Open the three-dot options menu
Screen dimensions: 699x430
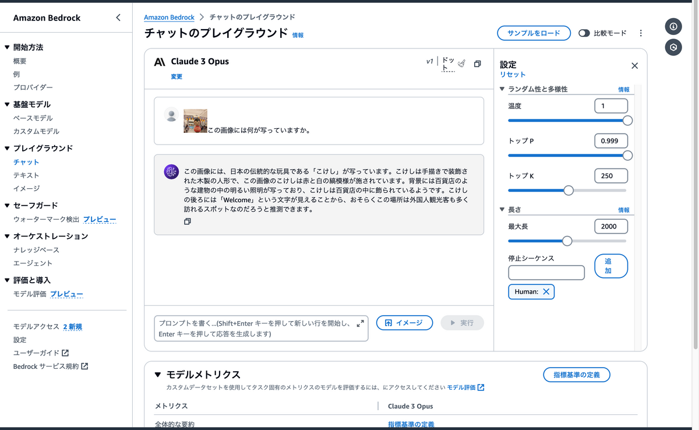(x=641, y=33)
